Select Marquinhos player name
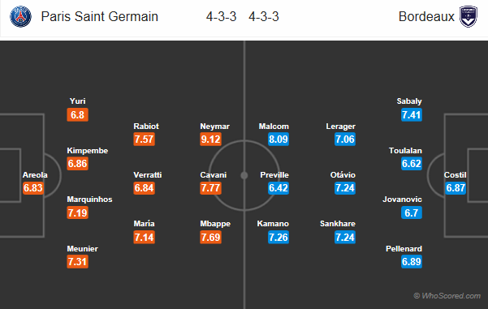Screen dimensions: 488x309 (x=89, y=200)
